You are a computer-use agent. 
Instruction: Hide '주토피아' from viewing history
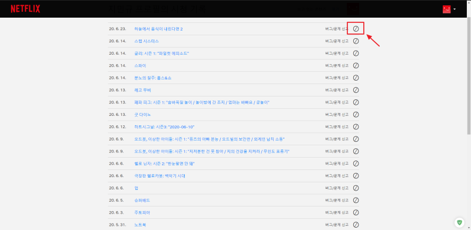356,212
